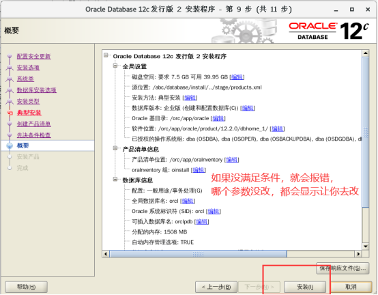Collapse the 产品清单信息 section
The width and height of the screenshot is (378, 295).
click(x=115, y=148)
